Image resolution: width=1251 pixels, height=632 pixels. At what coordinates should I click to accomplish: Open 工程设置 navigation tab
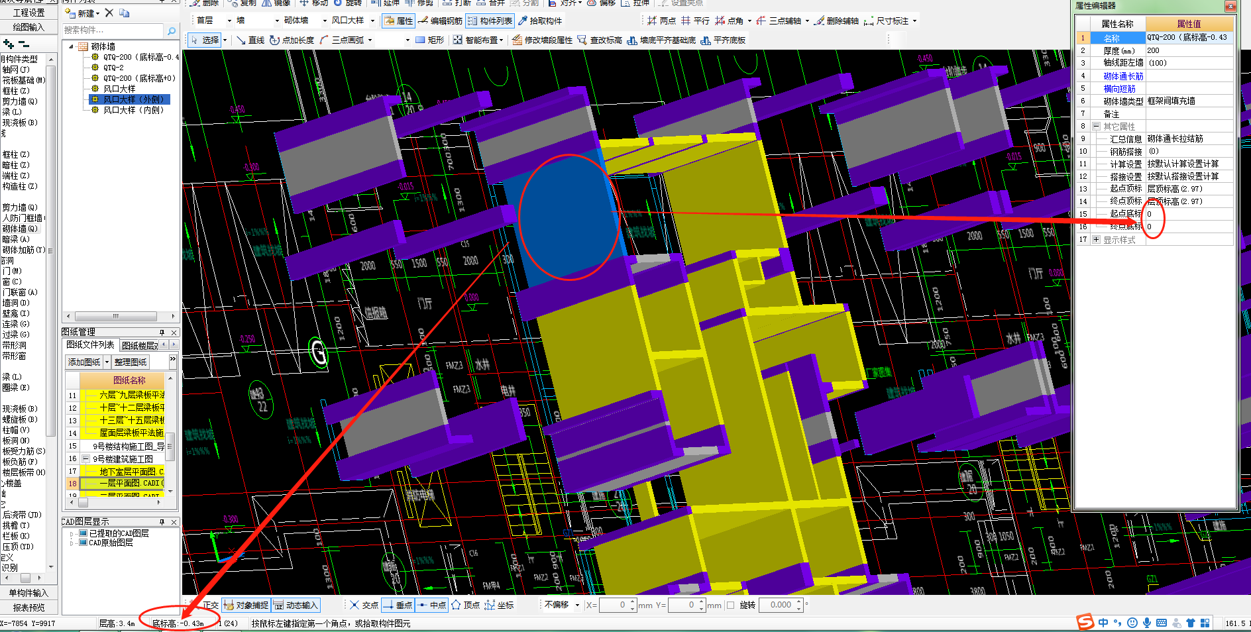click(x=28, y=13)
